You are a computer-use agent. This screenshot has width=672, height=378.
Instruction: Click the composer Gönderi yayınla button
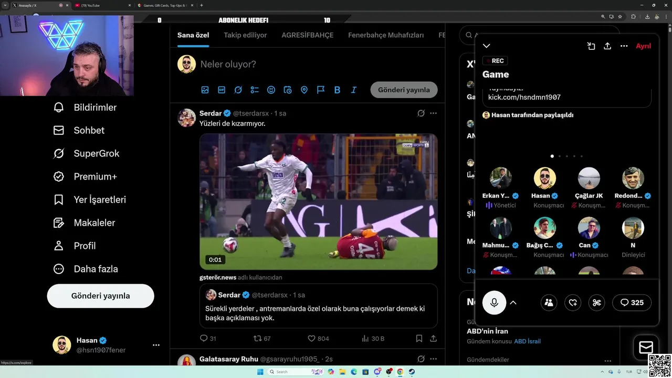[x=404, y=90]
